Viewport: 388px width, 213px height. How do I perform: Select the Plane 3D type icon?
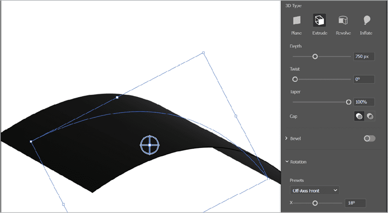click(297, 20)
